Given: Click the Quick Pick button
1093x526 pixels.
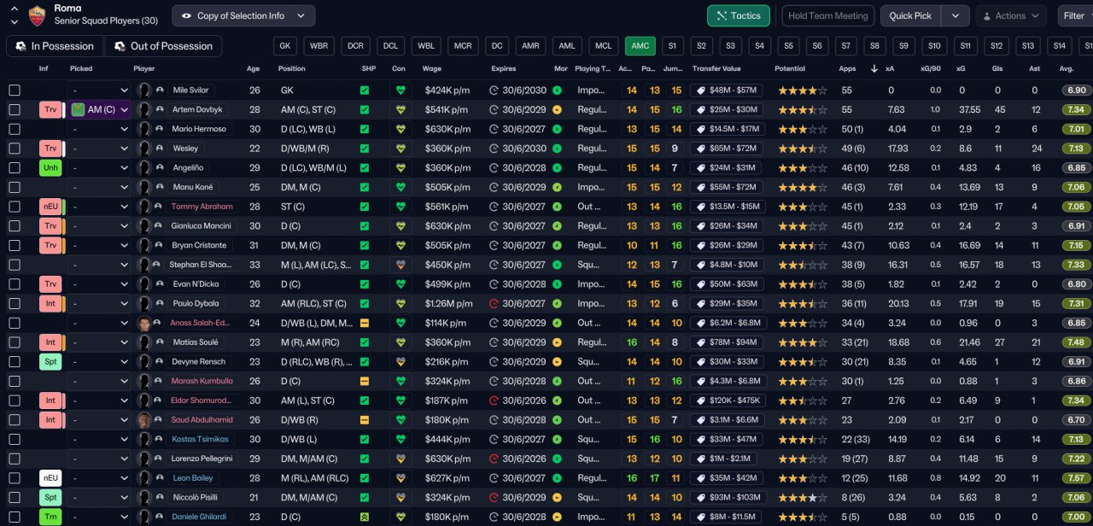Looking at the screenshot, I should tap(911, 15).
